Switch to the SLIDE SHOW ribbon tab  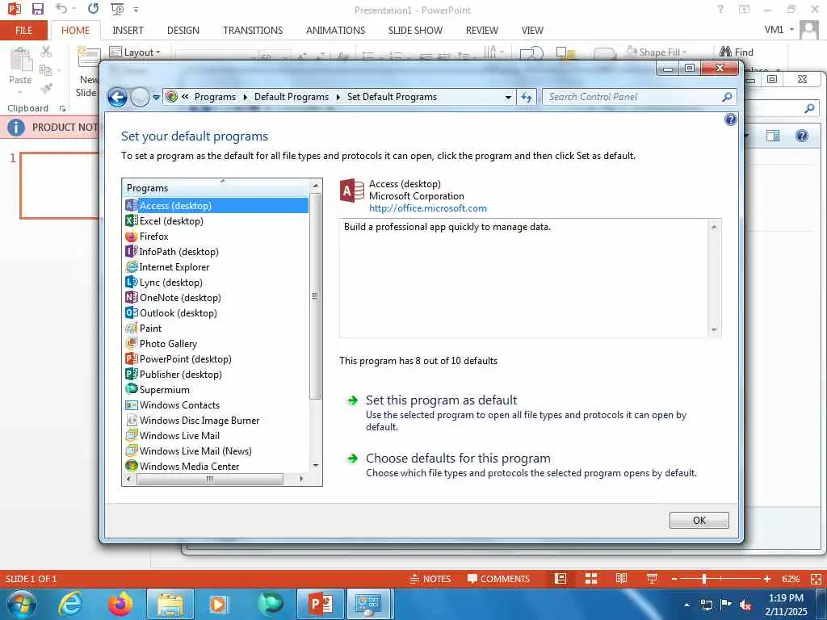415,31
